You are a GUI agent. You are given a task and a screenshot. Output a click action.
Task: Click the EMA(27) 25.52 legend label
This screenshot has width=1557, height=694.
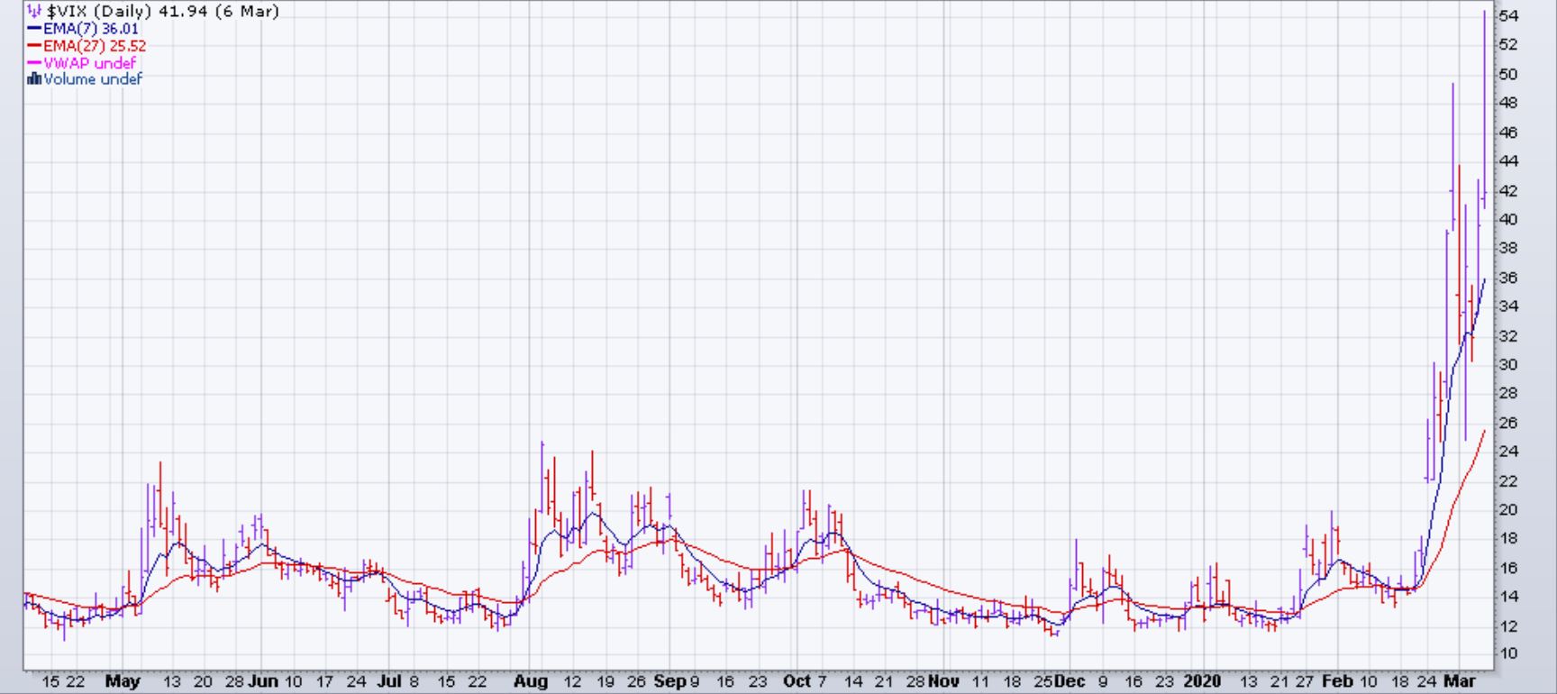[x=95, y=46]
